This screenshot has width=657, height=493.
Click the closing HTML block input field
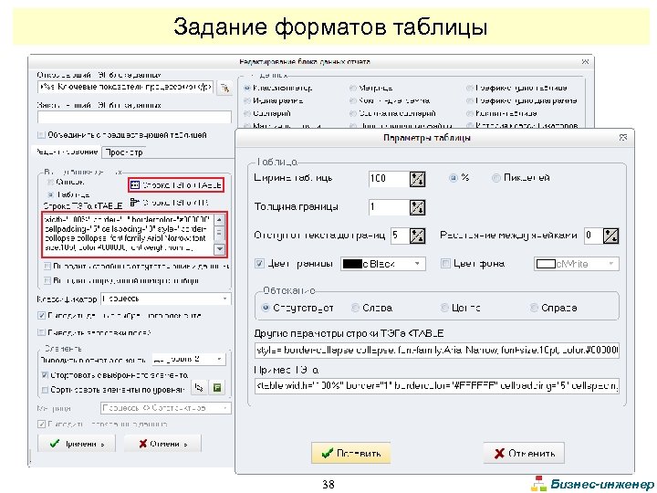click(134, 118)
